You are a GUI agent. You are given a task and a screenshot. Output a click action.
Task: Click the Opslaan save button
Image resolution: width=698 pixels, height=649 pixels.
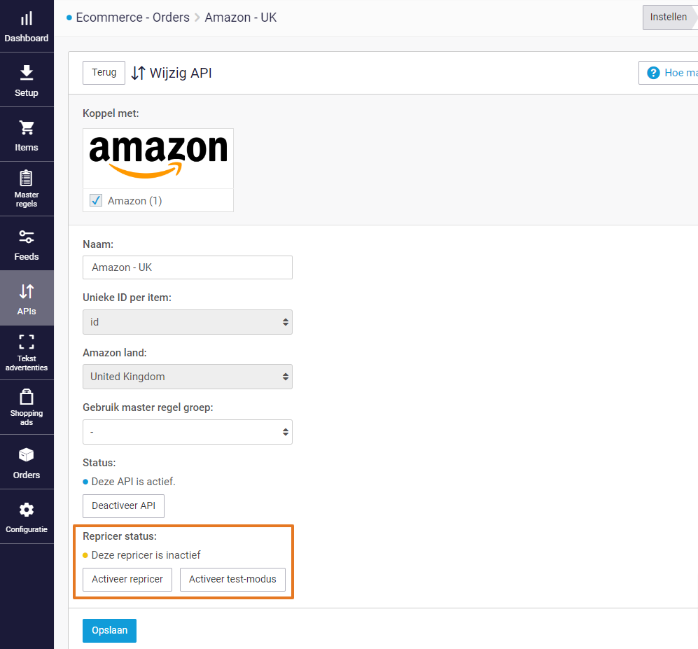click(x=109, y=630)
